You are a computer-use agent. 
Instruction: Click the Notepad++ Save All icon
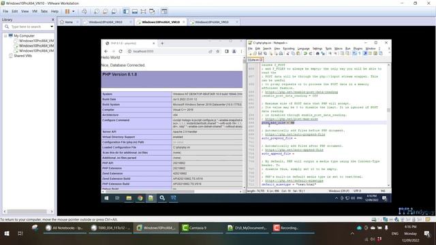tap(265, 53)
